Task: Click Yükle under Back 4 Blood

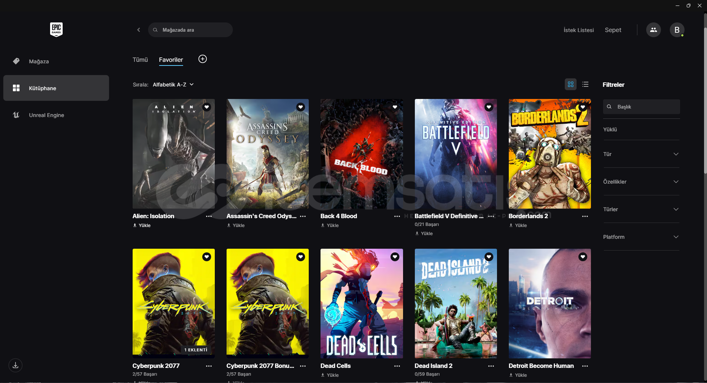Action: 330,226
